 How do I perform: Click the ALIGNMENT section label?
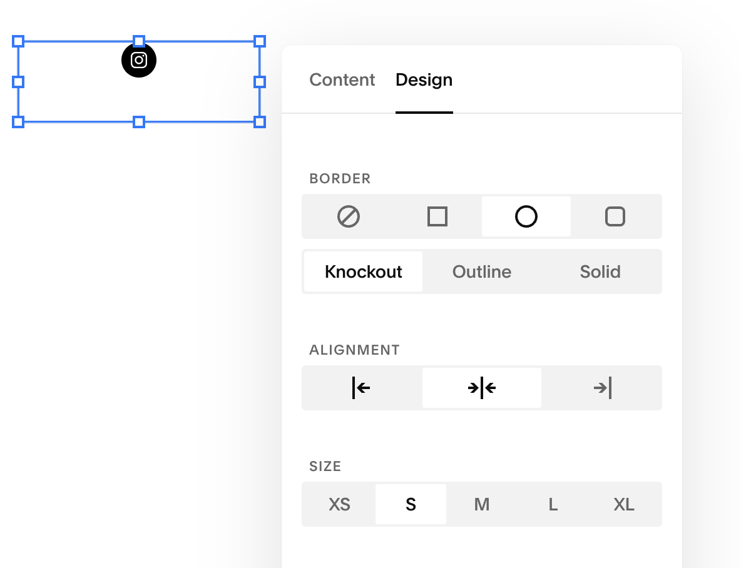pyautogui.click(x=354, y=350)
